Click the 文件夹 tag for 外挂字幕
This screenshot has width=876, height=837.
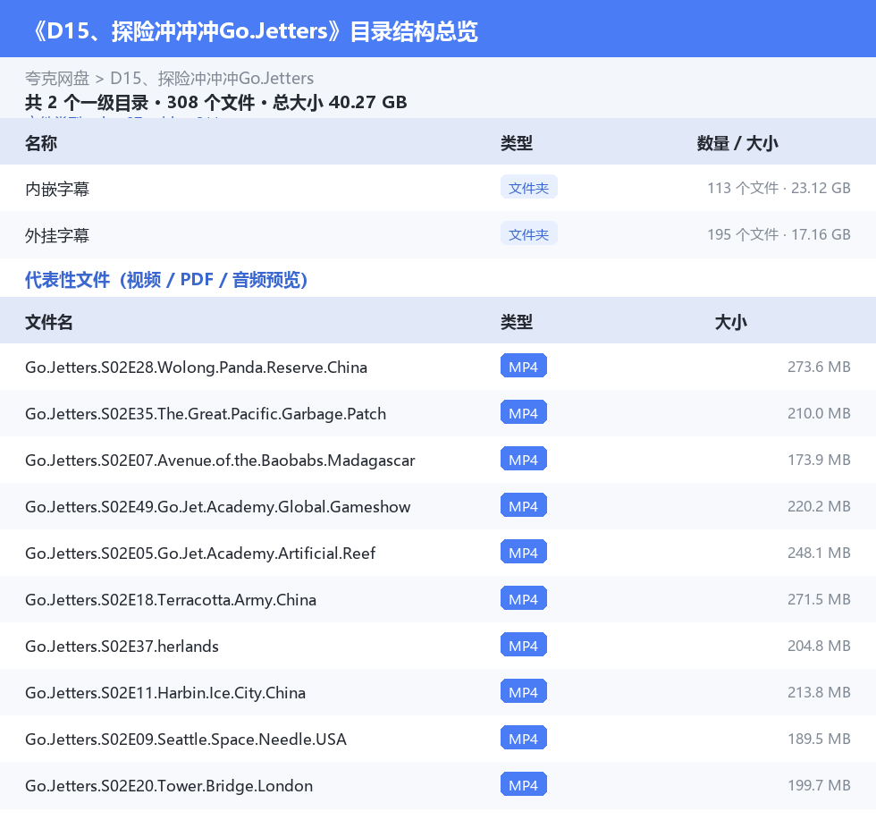528,234
